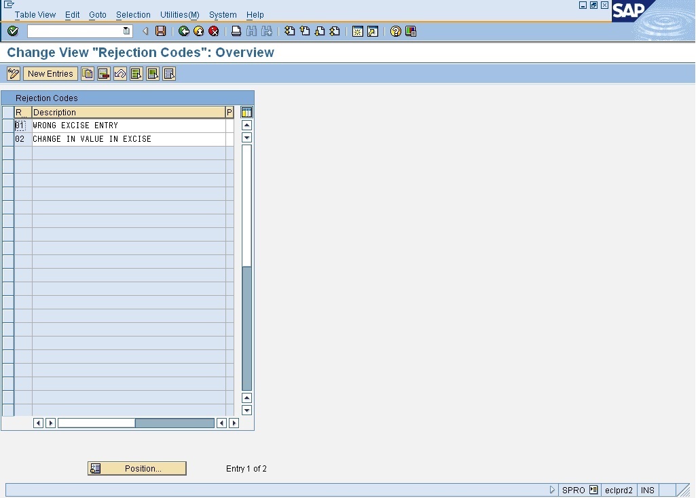The image size is (698, 498).
Task: Undo changes with the arrow icon
Action: [120, 73]
